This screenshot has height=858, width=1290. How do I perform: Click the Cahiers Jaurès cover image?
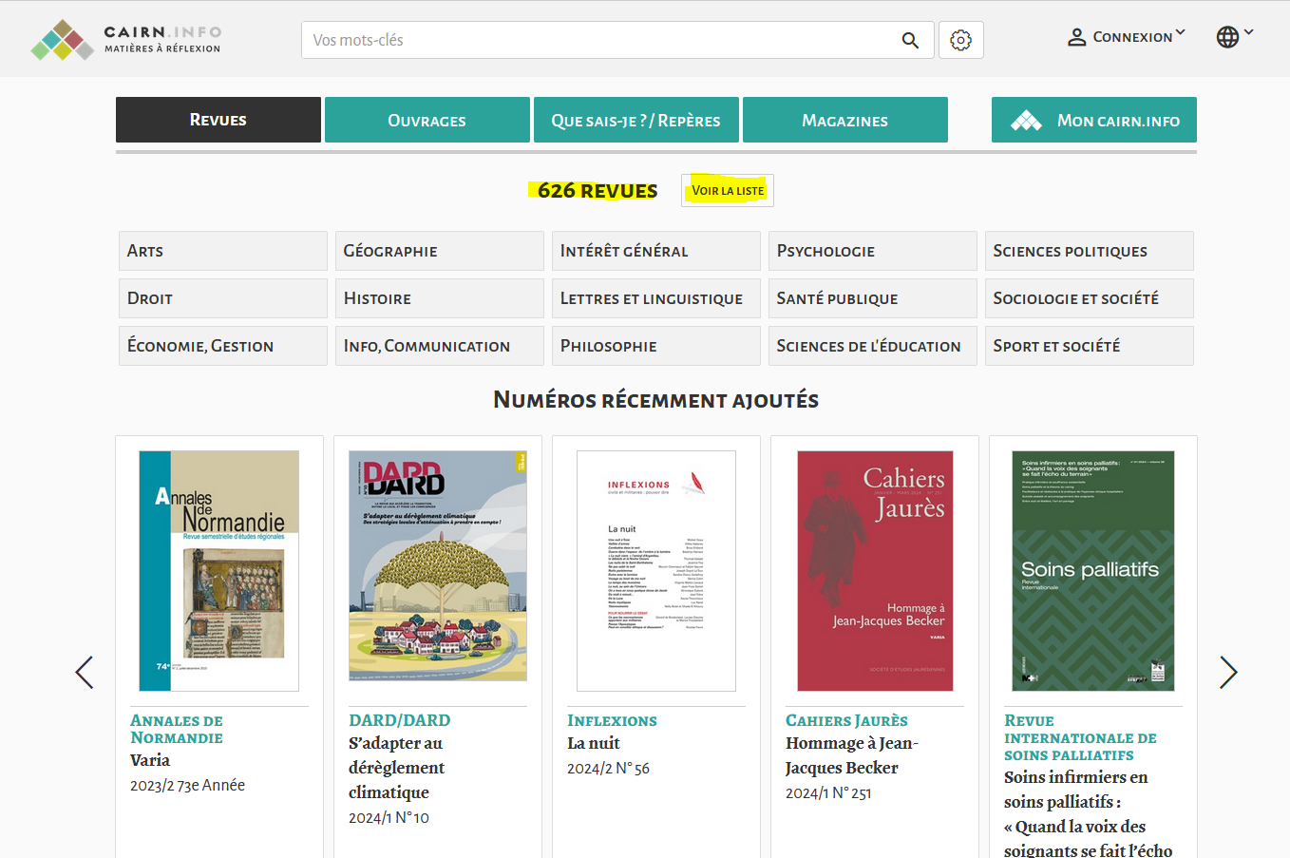tap(875, 570)
